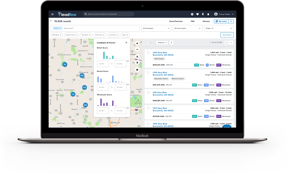Click the Save Search button

tap(227, 35)
